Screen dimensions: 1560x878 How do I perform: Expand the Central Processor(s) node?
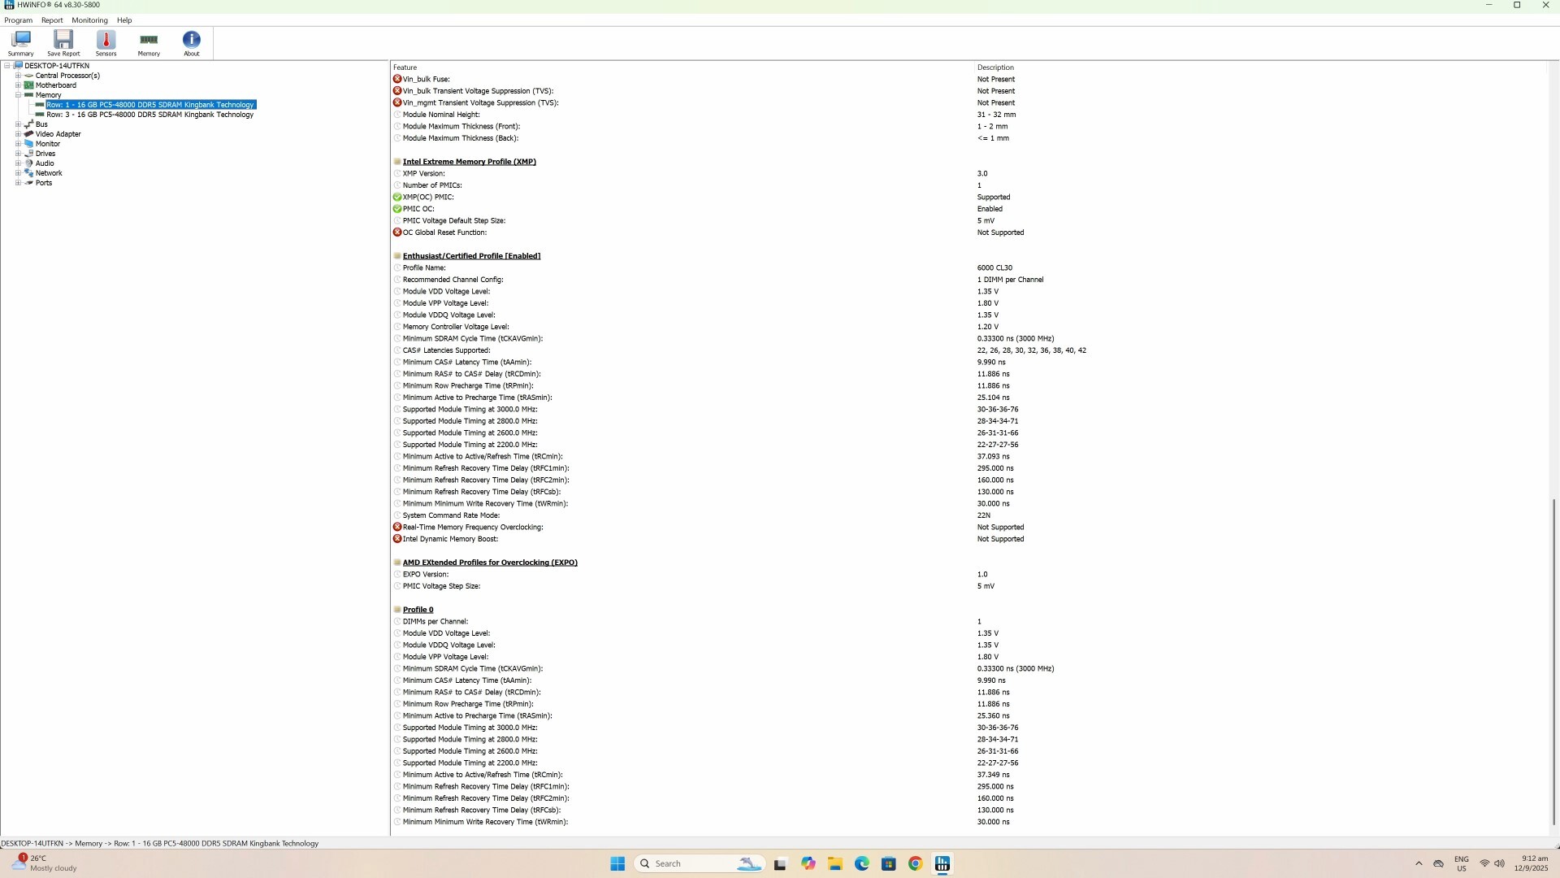point(18,76)
